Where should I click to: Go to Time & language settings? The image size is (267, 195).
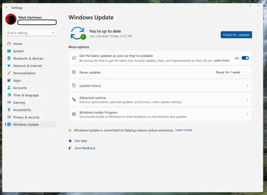pos(26,95)
